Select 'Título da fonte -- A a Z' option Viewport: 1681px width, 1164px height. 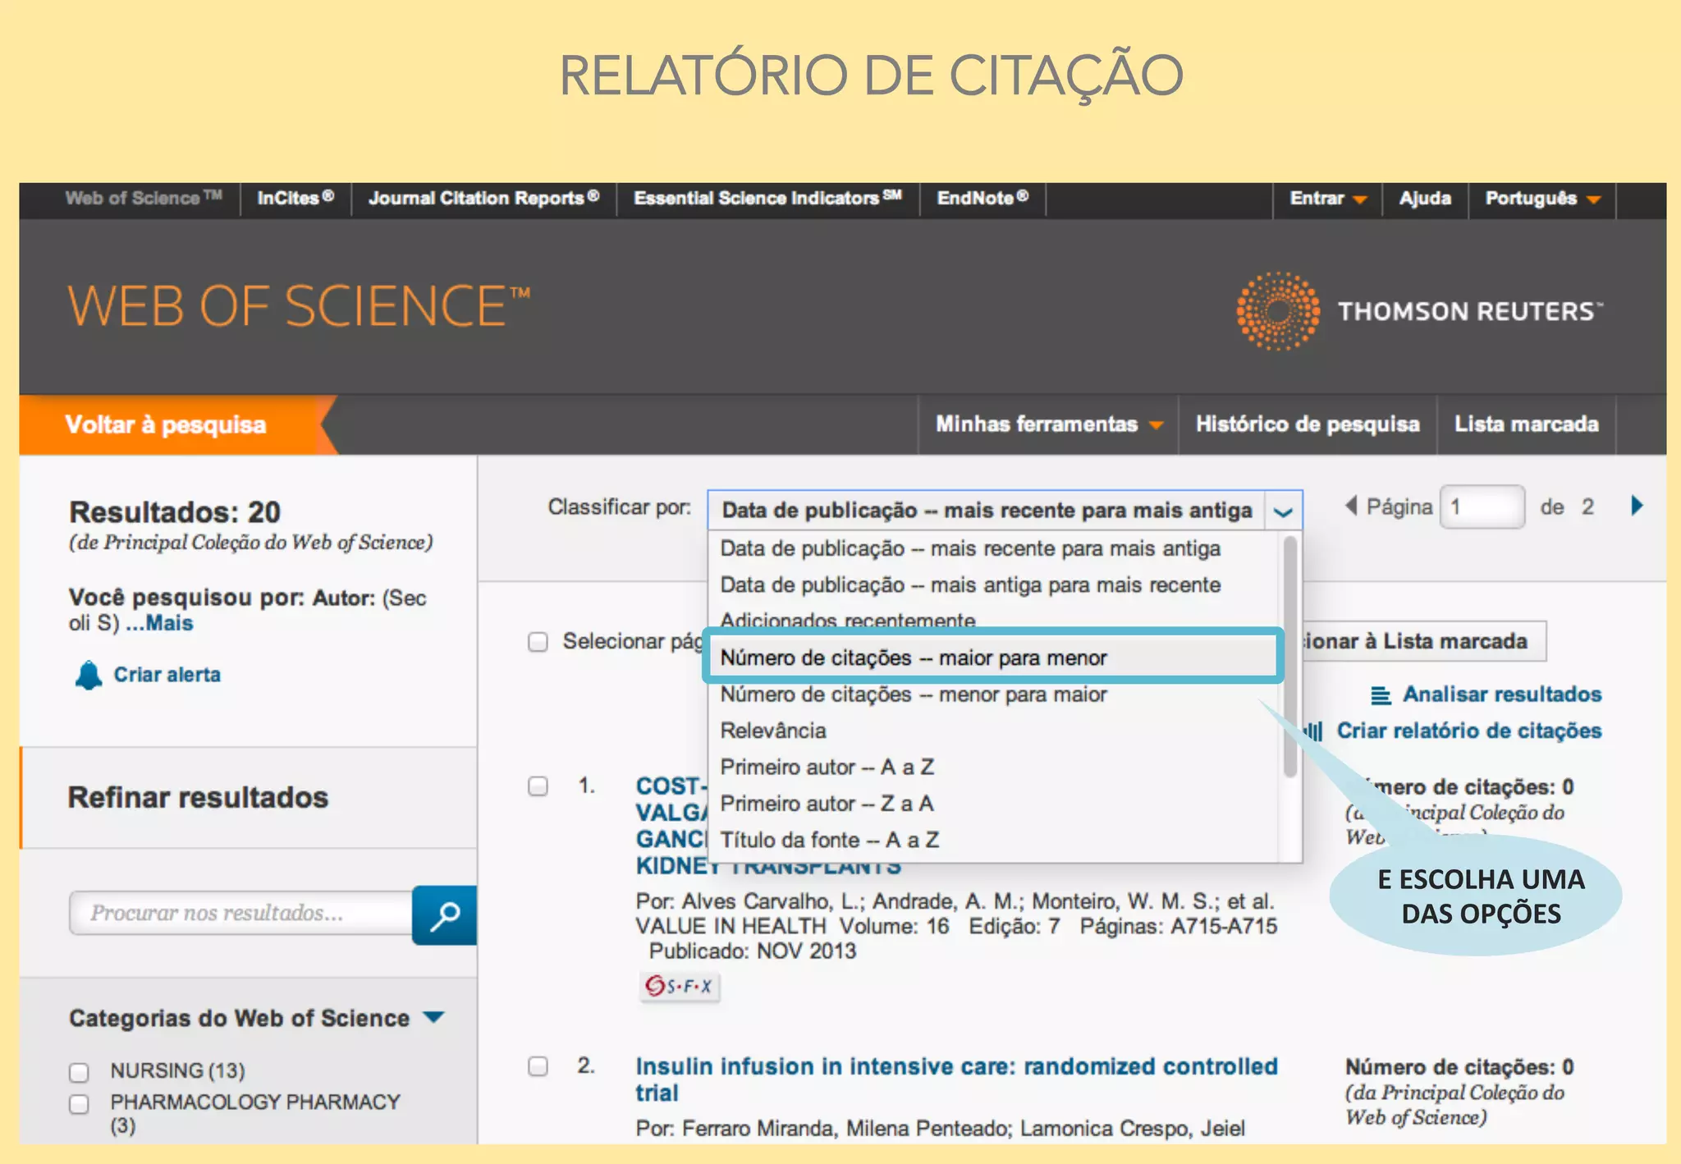click(x=830, y=840)
